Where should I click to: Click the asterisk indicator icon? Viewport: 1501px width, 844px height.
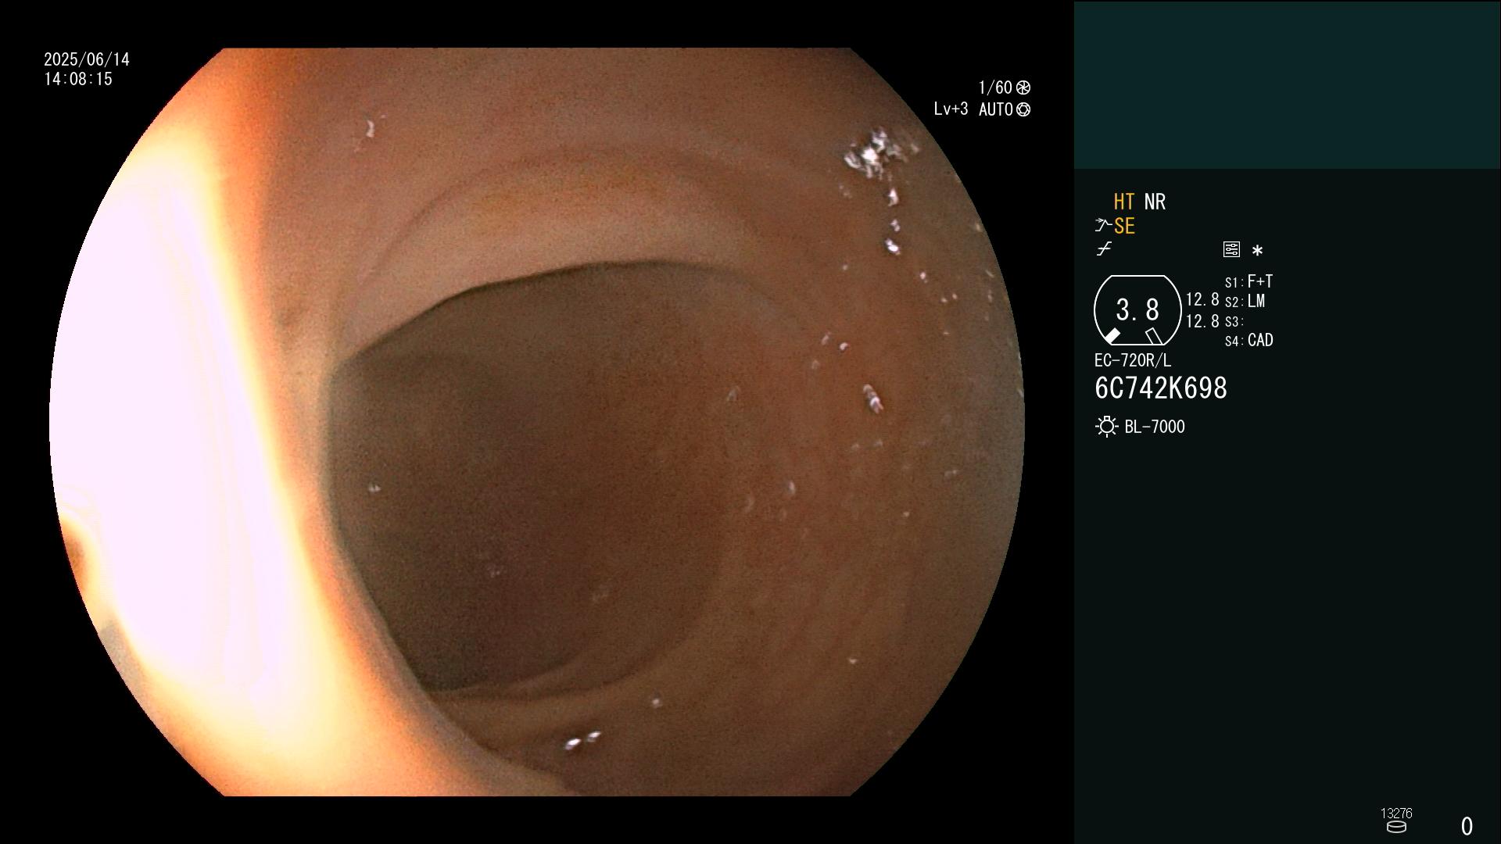pyautogui.click(x=1257, y=251)
